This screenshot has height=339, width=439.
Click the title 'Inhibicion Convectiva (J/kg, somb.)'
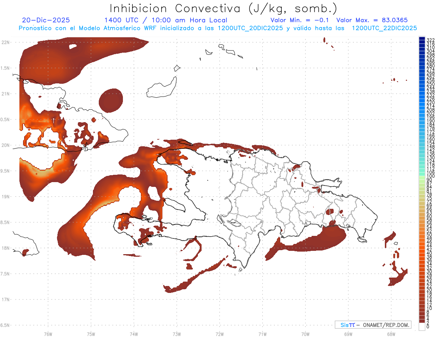coord(224,9)
